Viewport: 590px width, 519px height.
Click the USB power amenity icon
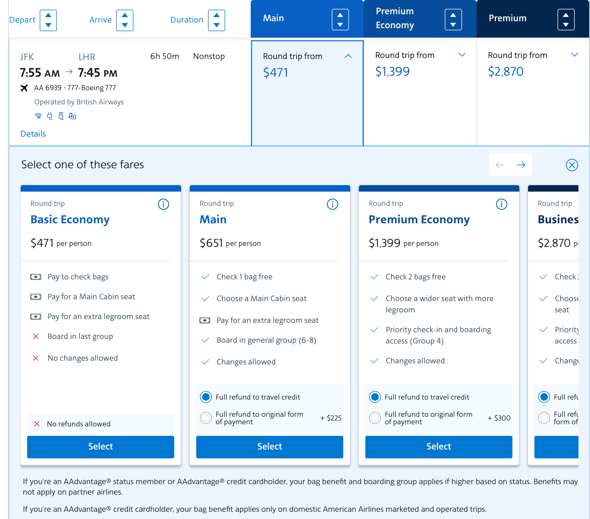[61, 116]
